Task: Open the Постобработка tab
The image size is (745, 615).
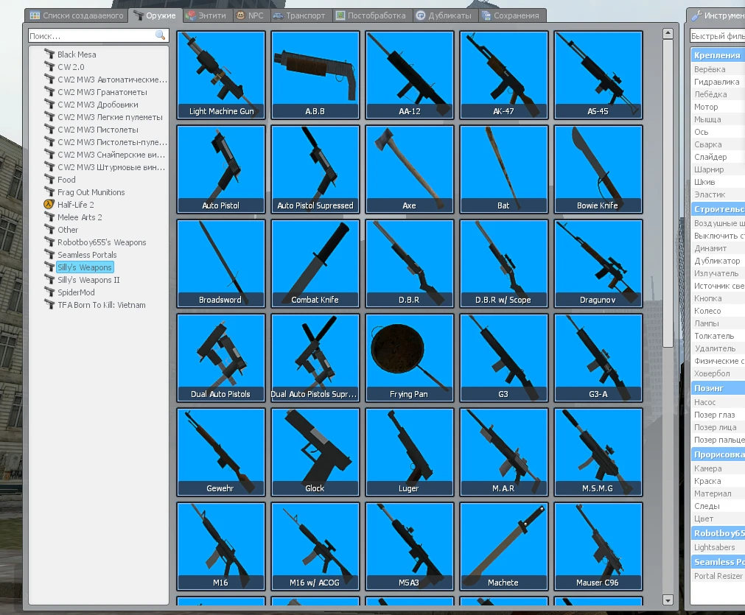Action: click(371, 15)
